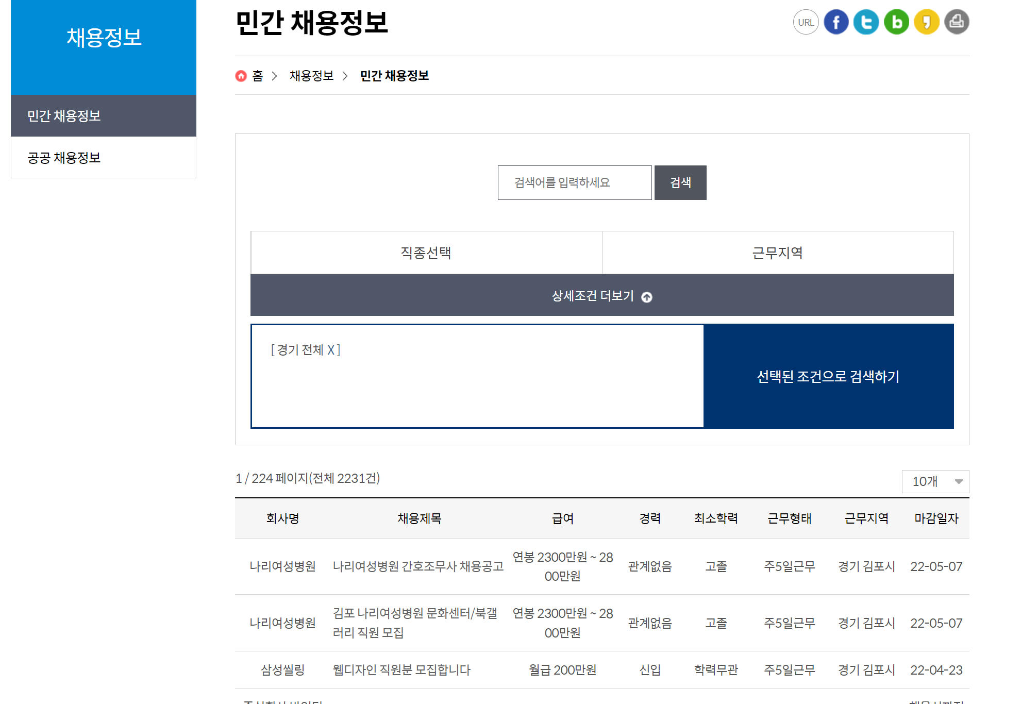This screenshot has height=704, width=1021.
Task: Share page on Facebook
Action: coord(836,22)
